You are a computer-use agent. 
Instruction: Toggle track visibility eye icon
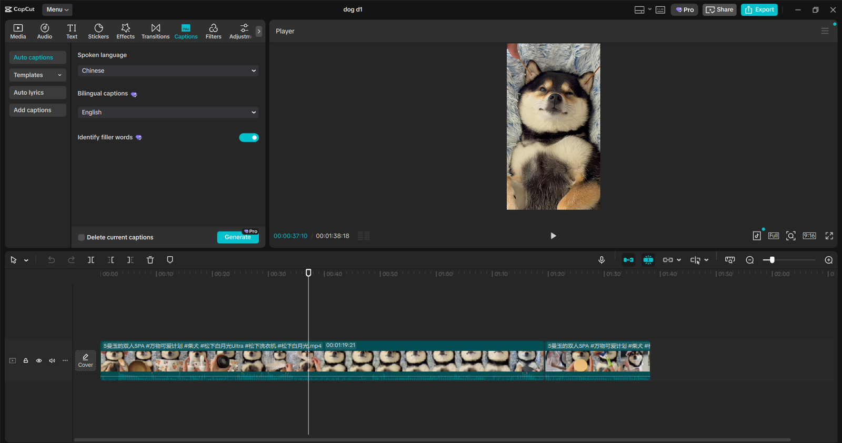coord(39,360)
